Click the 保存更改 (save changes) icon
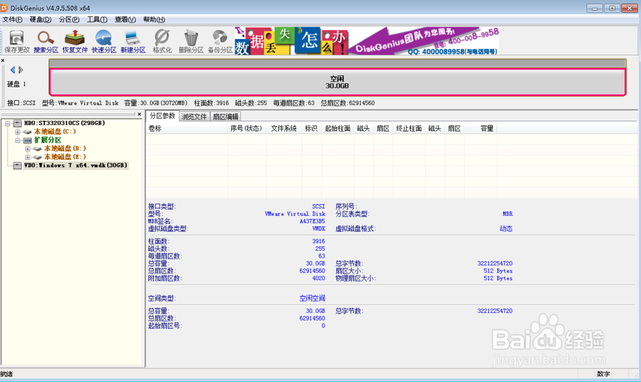This screenshot has height=382, width=641. coord(16,40)
